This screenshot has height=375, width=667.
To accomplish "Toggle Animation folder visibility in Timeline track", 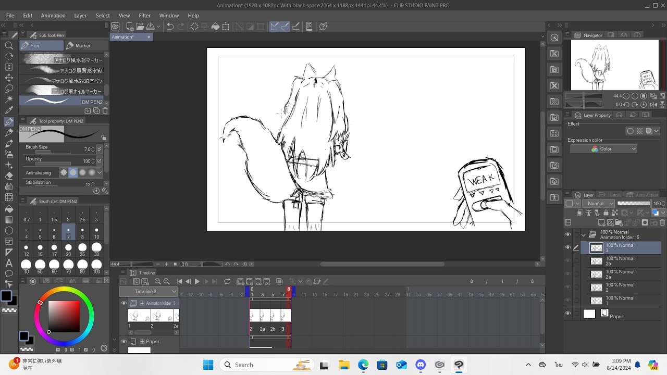I will 123,303.
